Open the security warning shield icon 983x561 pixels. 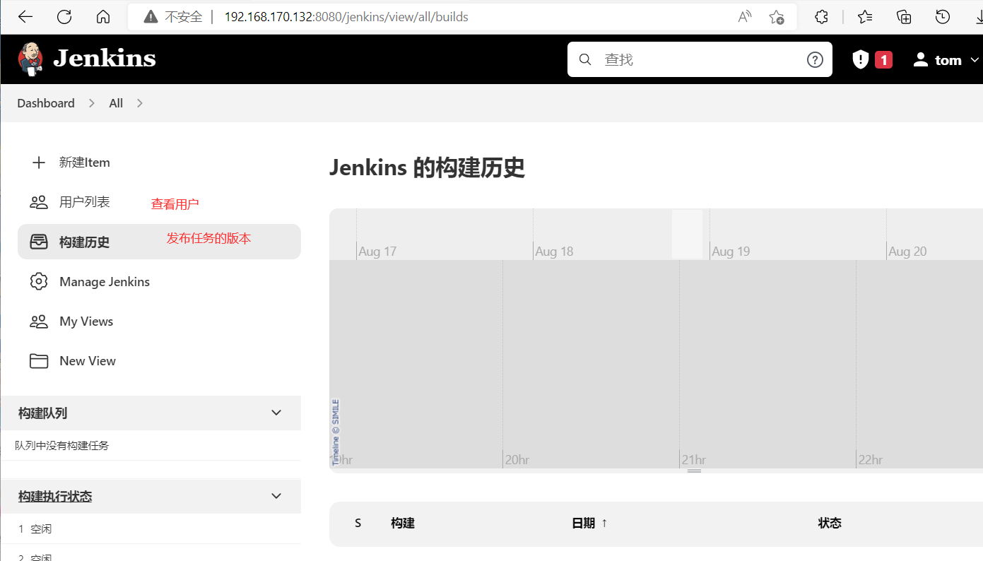tap(860, 60)
